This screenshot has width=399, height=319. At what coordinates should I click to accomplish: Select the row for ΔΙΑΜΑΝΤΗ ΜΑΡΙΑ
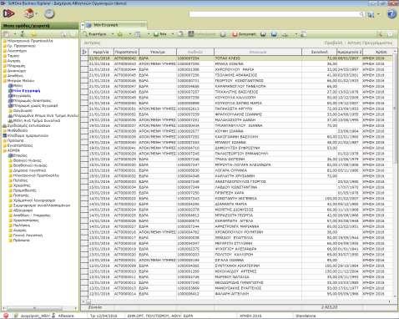point(237,204)
